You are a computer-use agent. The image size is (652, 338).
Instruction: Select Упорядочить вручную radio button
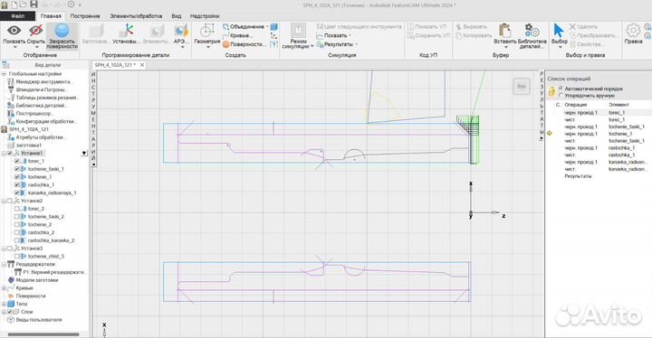click(561, 96)
